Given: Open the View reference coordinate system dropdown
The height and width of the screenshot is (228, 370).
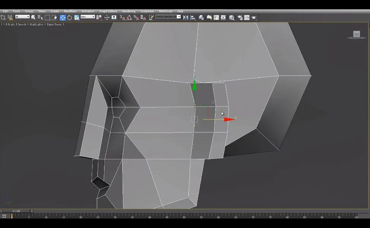Looking at the screenshot, I should 87,17.
